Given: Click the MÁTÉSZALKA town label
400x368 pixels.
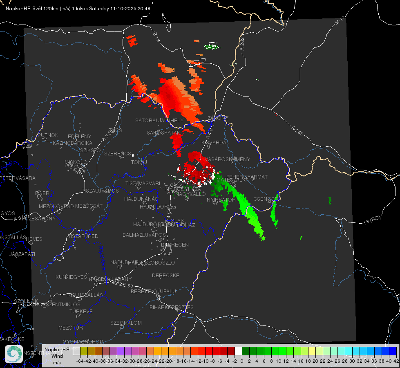Looking at the screenshot, I should (232, 180).
